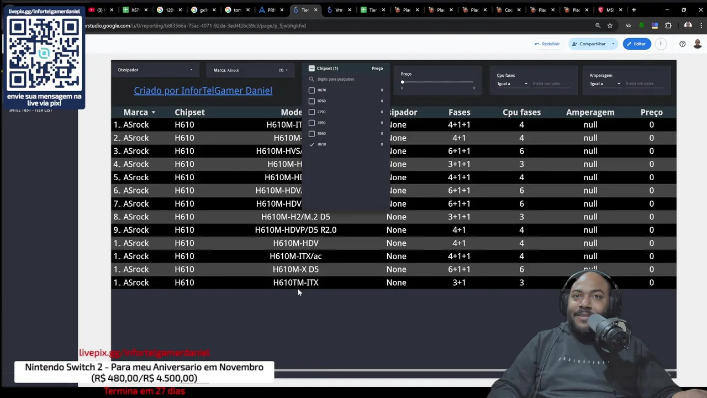The width and height of the screenshot is (707, 398).
Task: Open a new browser tab with plus icon
Action: 634,9
